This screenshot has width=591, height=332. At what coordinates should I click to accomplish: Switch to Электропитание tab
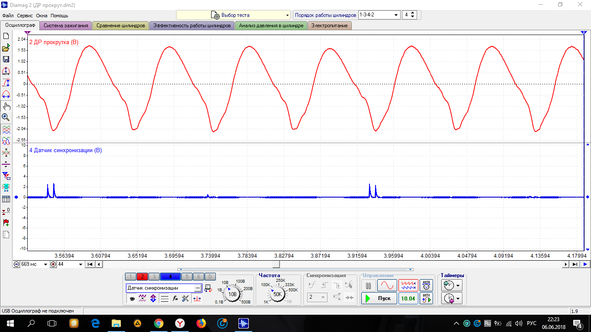pyautogui.click(x=330, y=26)
